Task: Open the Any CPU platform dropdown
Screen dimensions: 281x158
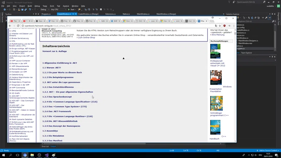Action: tap(59, 10)
